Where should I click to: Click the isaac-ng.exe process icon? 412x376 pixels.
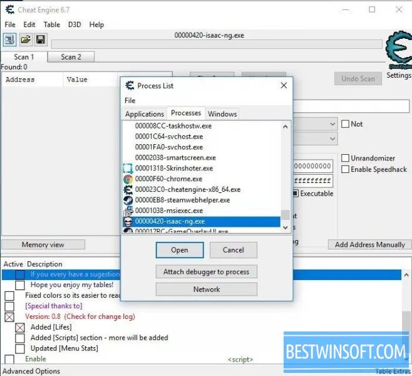pyautogui.click(x=128, y=221)
